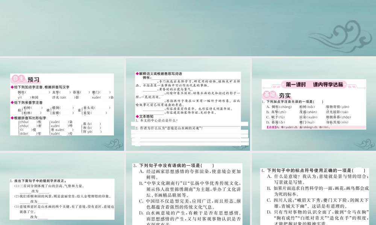Open the slide thumbnail for question 3 on 语病
This screenshot has width=376, height=225.
tap(188, 189)
